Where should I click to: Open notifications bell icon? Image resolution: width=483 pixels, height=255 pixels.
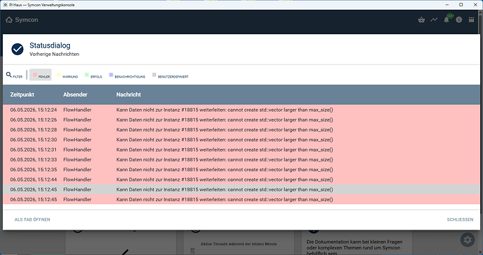[x=447, y=20]
